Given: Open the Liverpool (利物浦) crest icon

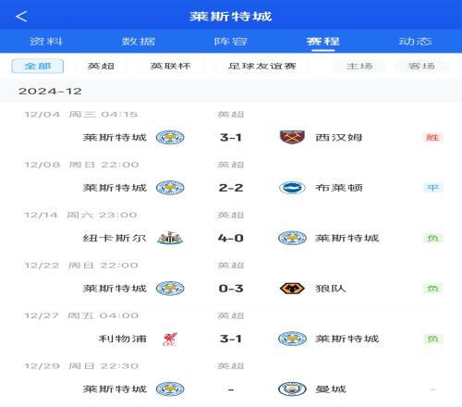Looking at the screenshot, I should 170,339.
